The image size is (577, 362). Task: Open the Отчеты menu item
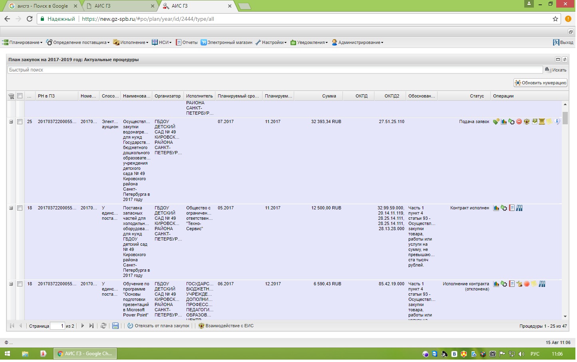187,42
